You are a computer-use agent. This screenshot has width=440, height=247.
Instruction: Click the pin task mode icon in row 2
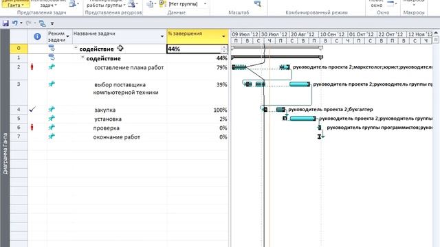pos(52,67)
